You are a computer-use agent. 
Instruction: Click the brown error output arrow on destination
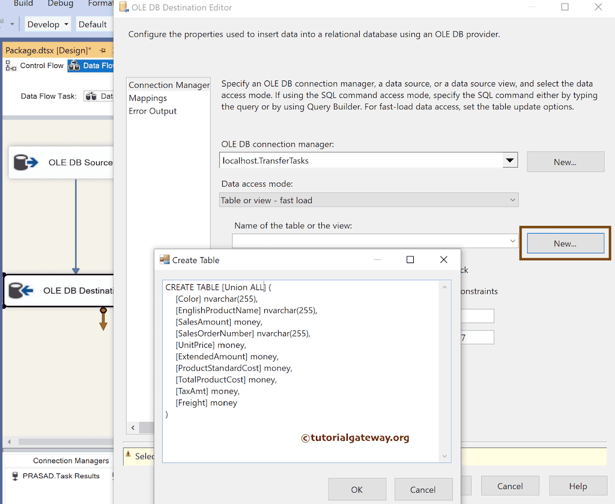(103, 319)
